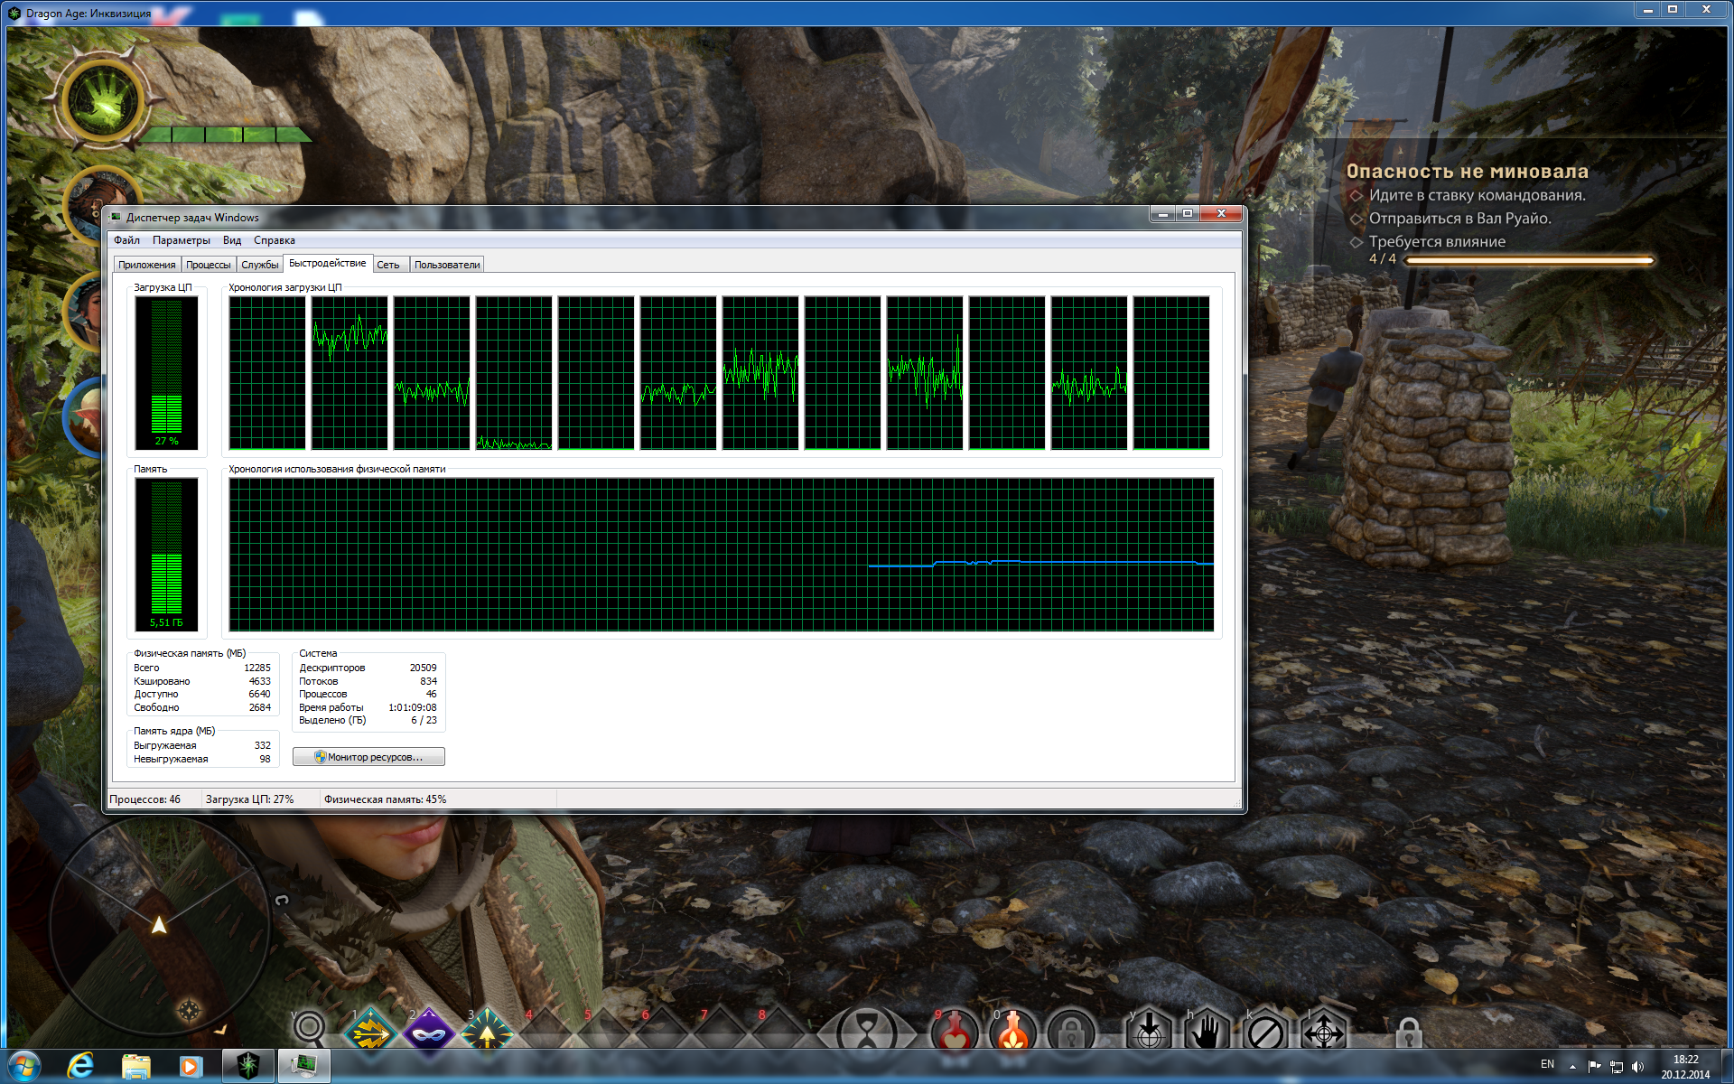Toggle the padlock icon beside the potions
Screen dimensions: 1734x1084
tap(1072, 1033)
